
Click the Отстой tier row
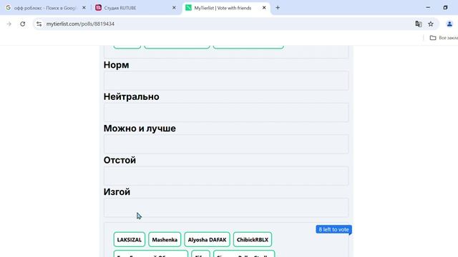coord(226,176)
